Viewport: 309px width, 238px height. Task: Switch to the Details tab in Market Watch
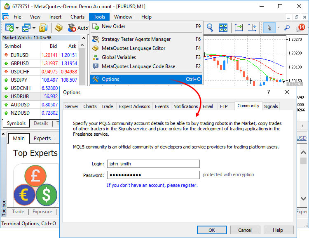pos(41,123)
